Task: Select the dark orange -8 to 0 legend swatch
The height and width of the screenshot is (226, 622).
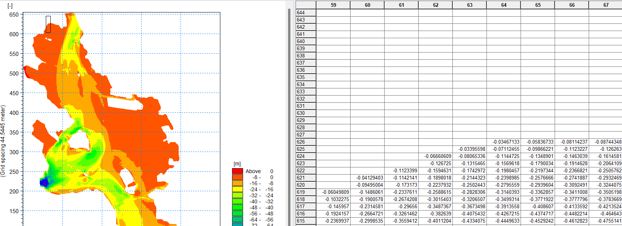Action: click(237, 177)
